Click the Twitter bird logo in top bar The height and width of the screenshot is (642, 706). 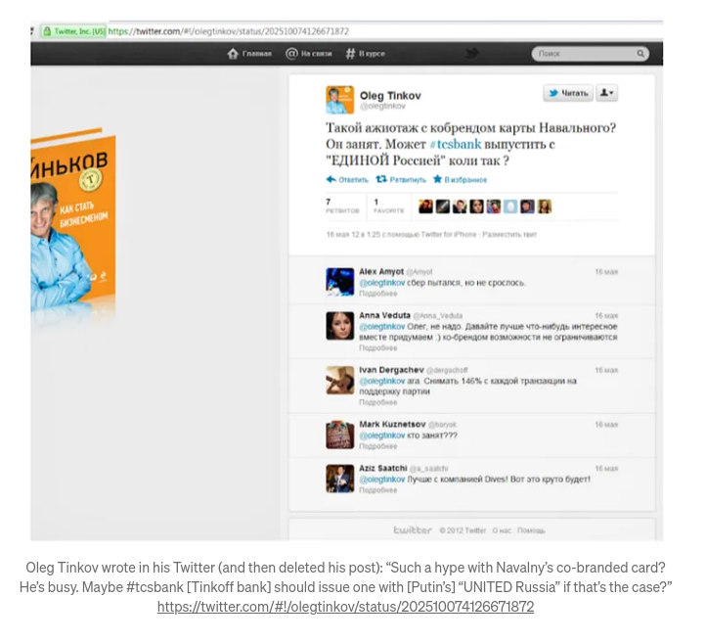pos(471,53)
